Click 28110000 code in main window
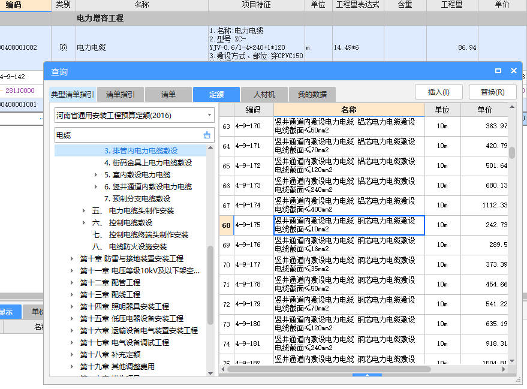Image resolution: width=527 pixels, height=389 pixels. point(20,91)
